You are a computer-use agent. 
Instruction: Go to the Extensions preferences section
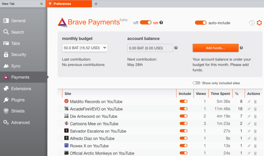point(21,89)
